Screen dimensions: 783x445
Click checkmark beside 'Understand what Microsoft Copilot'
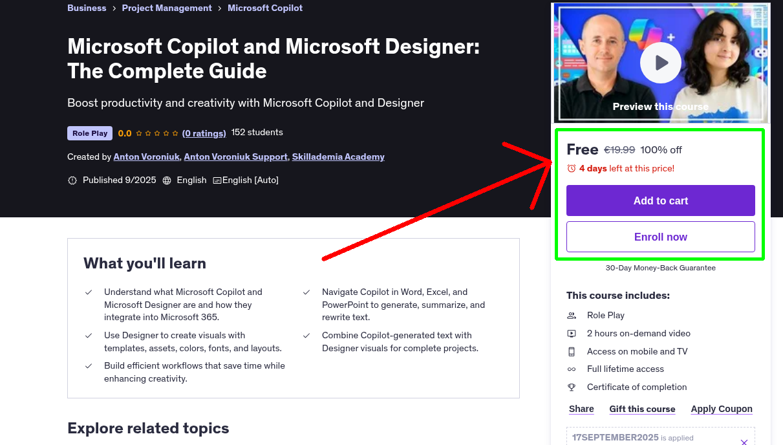point(89,292)
